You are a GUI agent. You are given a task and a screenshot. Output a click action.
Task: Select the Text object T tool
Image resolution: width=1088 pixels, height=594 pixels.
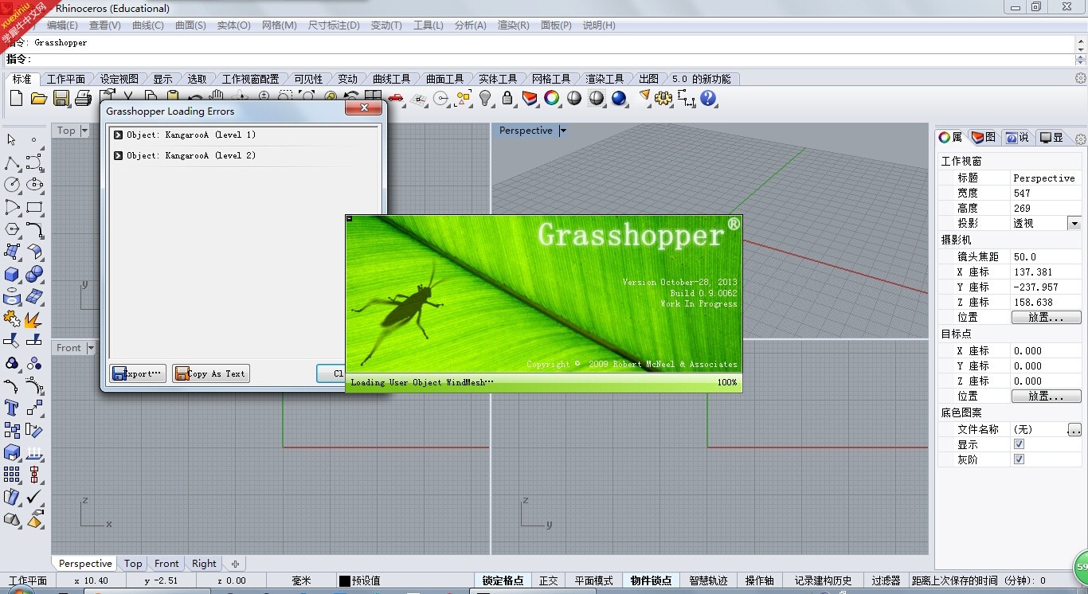(12, 408)
